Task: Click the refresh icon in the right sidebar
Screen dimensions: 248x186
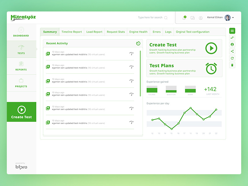Action: pyautogui.click(x=232, y=58)
